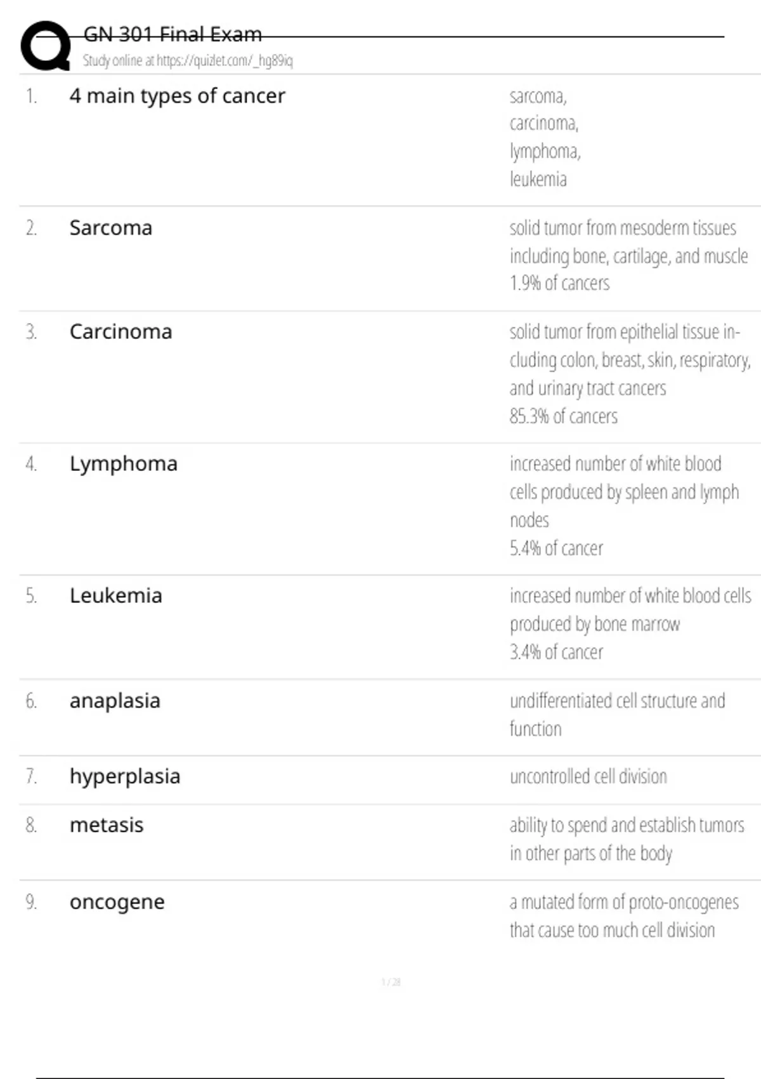Select 'a mutated form of proto-oncogenes' line
This screenshot has width=761, height=1079.
point(624,902)
